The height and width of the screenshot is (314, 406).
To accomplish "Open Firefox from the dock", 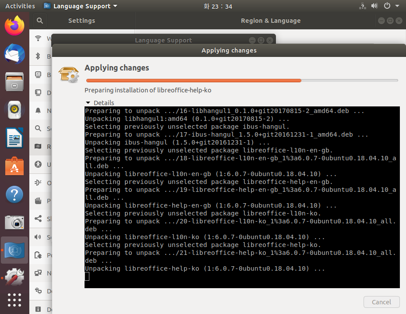I will point(14,26).
